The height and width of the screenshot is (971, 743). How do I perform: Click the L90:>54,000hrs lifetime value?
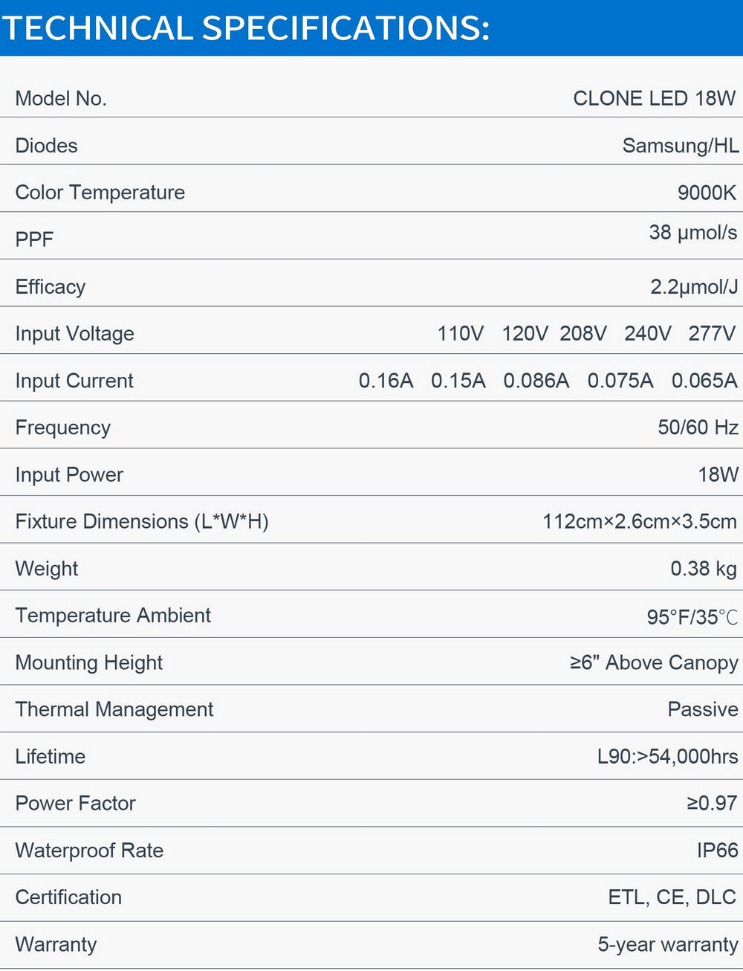(x=667, y=757)
